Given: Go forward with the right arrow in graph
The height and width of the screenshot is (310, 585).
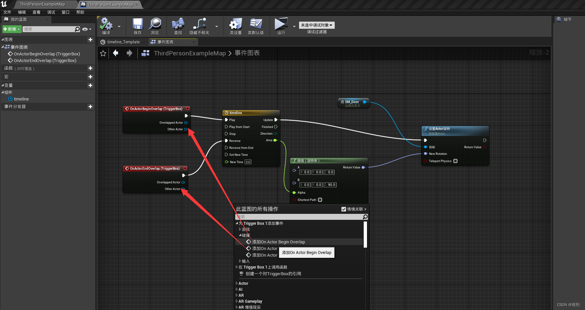Looking at the screenshot, I should coord(129,53).
